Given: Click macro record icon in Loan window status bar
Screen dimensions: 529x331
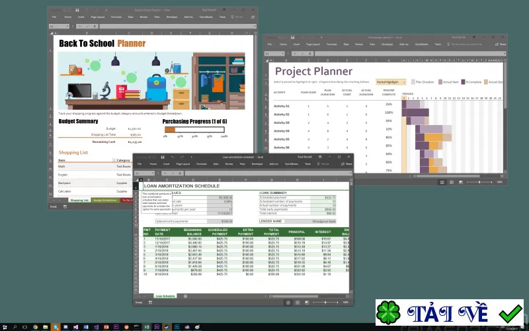Looking at the screenshot, I should point(150,303).
